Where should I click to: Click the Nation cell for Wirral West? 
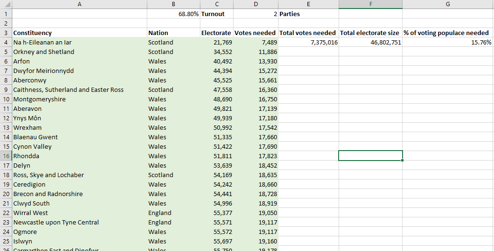coord(173,213)
